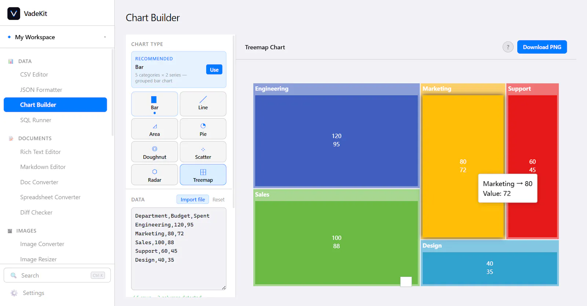Click the search magnifier icon

[x=14, y=276]
